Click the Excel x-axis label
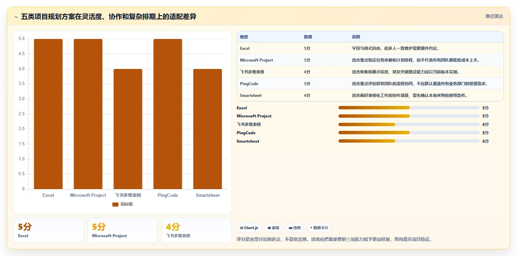 point(48,195)
